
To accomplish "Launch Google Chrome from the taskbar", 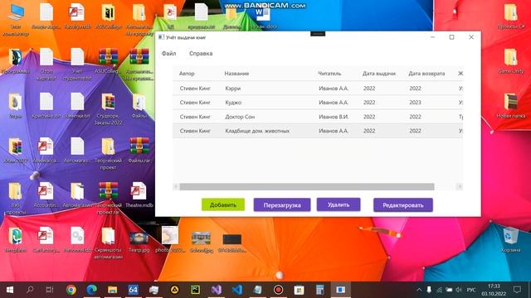I will pyautogui.click(x=71, y=290).
